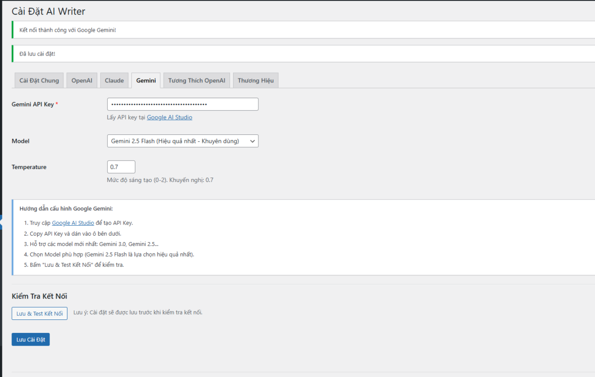The width and height of the screenshot is (595, 377).
Task: Focus the Gemini API Key password field
Action: tap(182, 104)
